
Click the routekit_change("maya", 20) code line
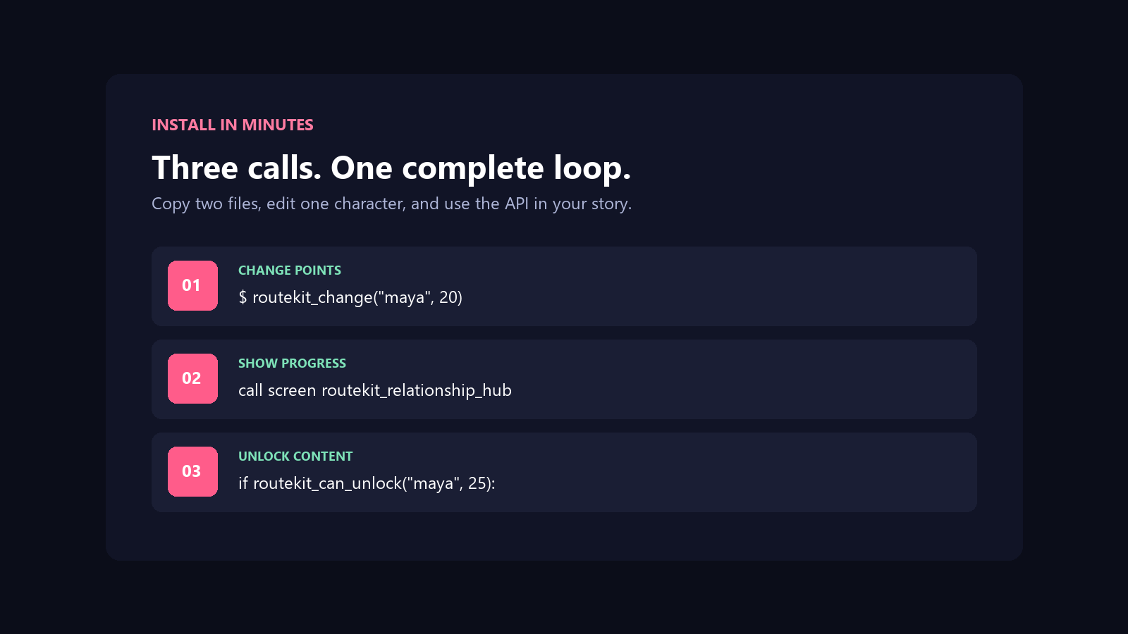[350, 297]
